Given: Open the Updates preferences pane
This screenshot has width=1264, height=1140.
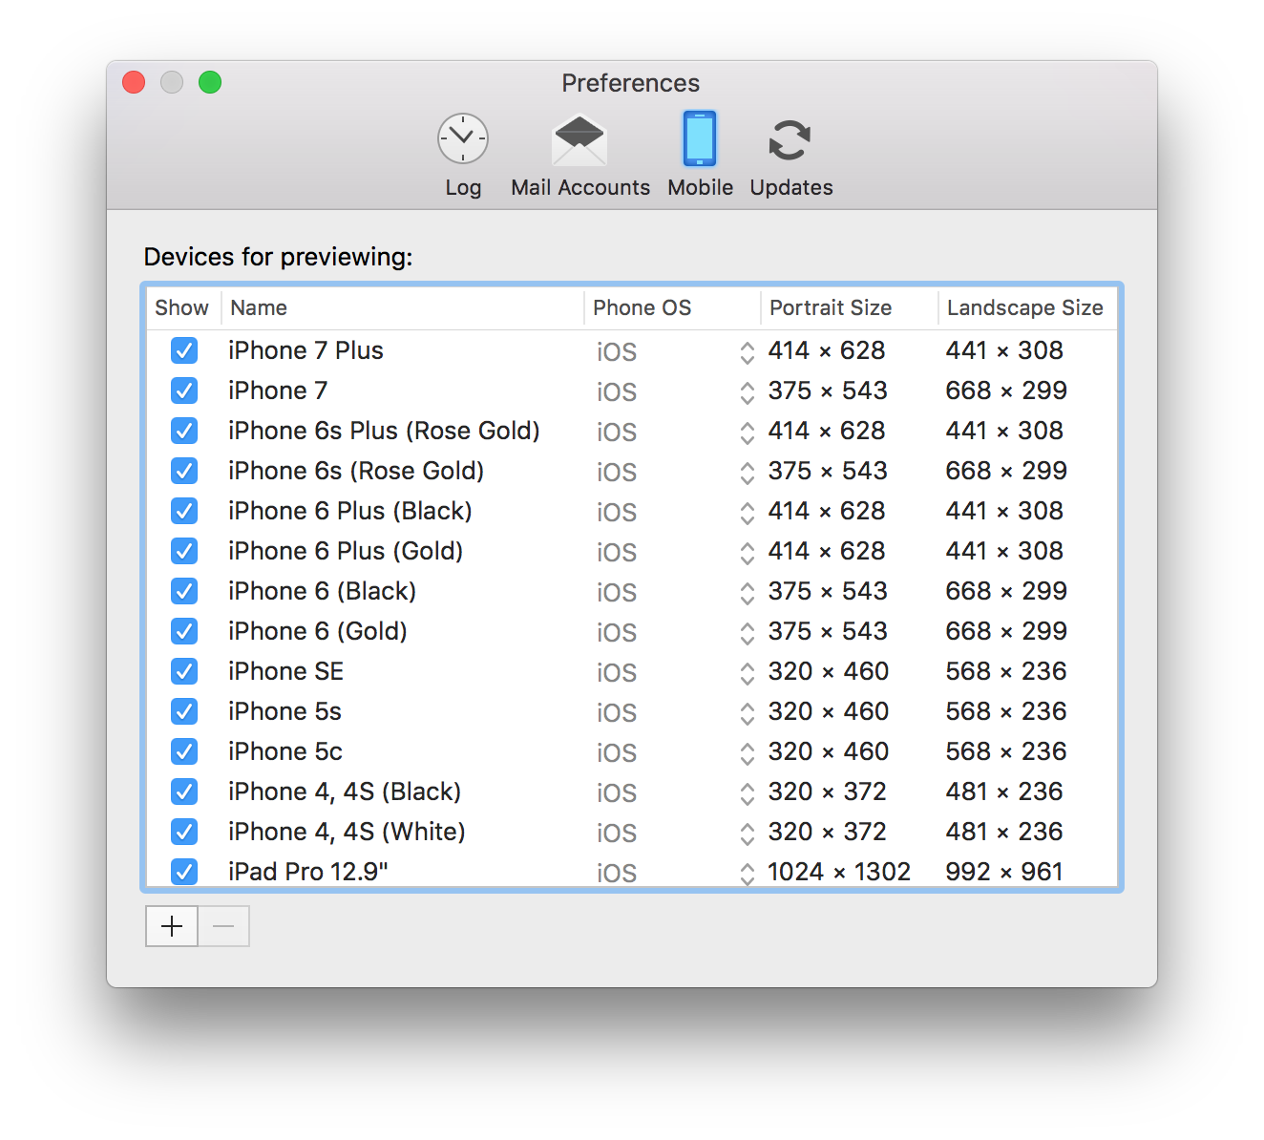Looking at the screenshot, I should pos(790,155).
